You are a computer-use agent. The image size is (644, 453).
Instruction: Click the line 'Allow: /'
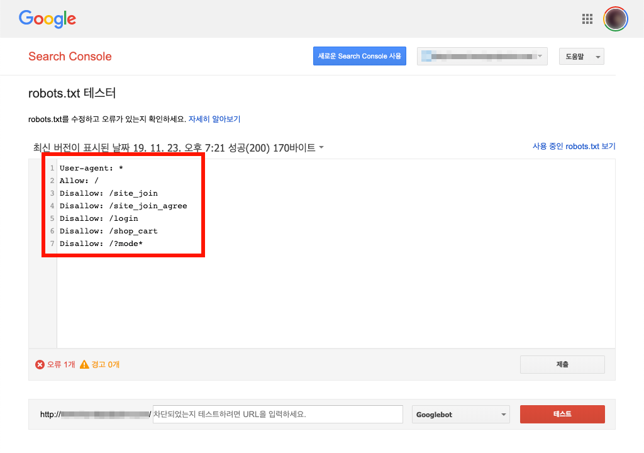point(79,181)
